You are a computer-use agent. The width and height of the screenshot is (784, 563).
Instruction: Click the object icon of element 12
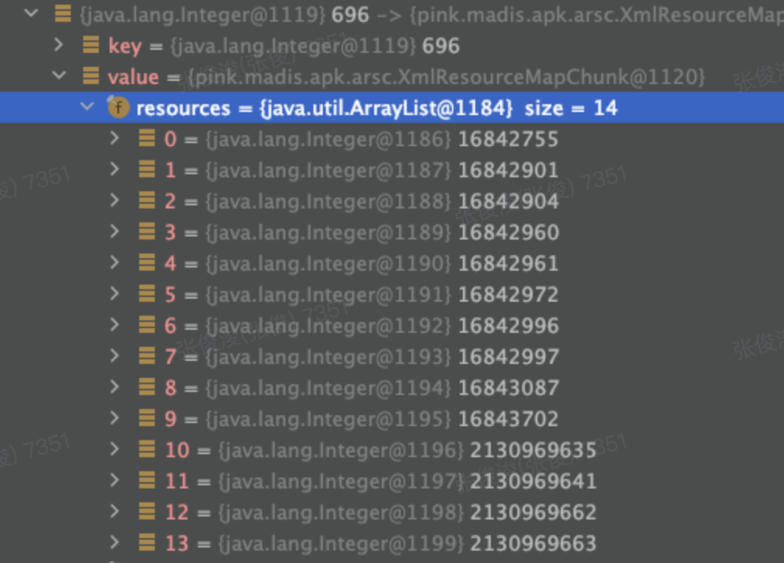tap(146, 512)
